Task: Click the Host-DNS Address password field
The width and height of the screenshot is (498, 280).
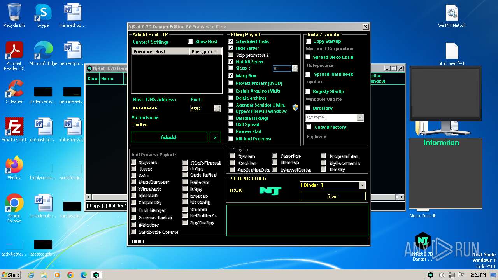Action: click(159, 108)
